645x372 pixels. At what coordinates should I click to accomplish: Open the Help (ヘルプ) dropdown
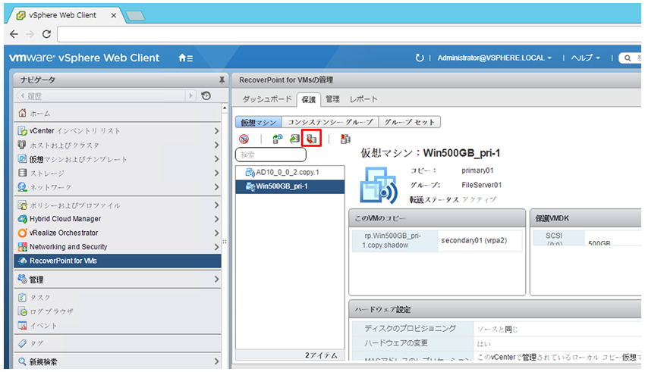585,58
